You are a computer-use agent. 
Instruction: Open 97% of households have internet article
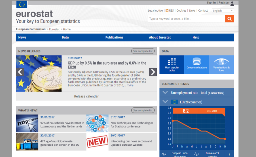62,125
